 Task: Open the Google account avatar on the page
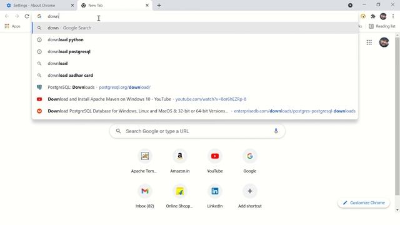click(384, 42)
